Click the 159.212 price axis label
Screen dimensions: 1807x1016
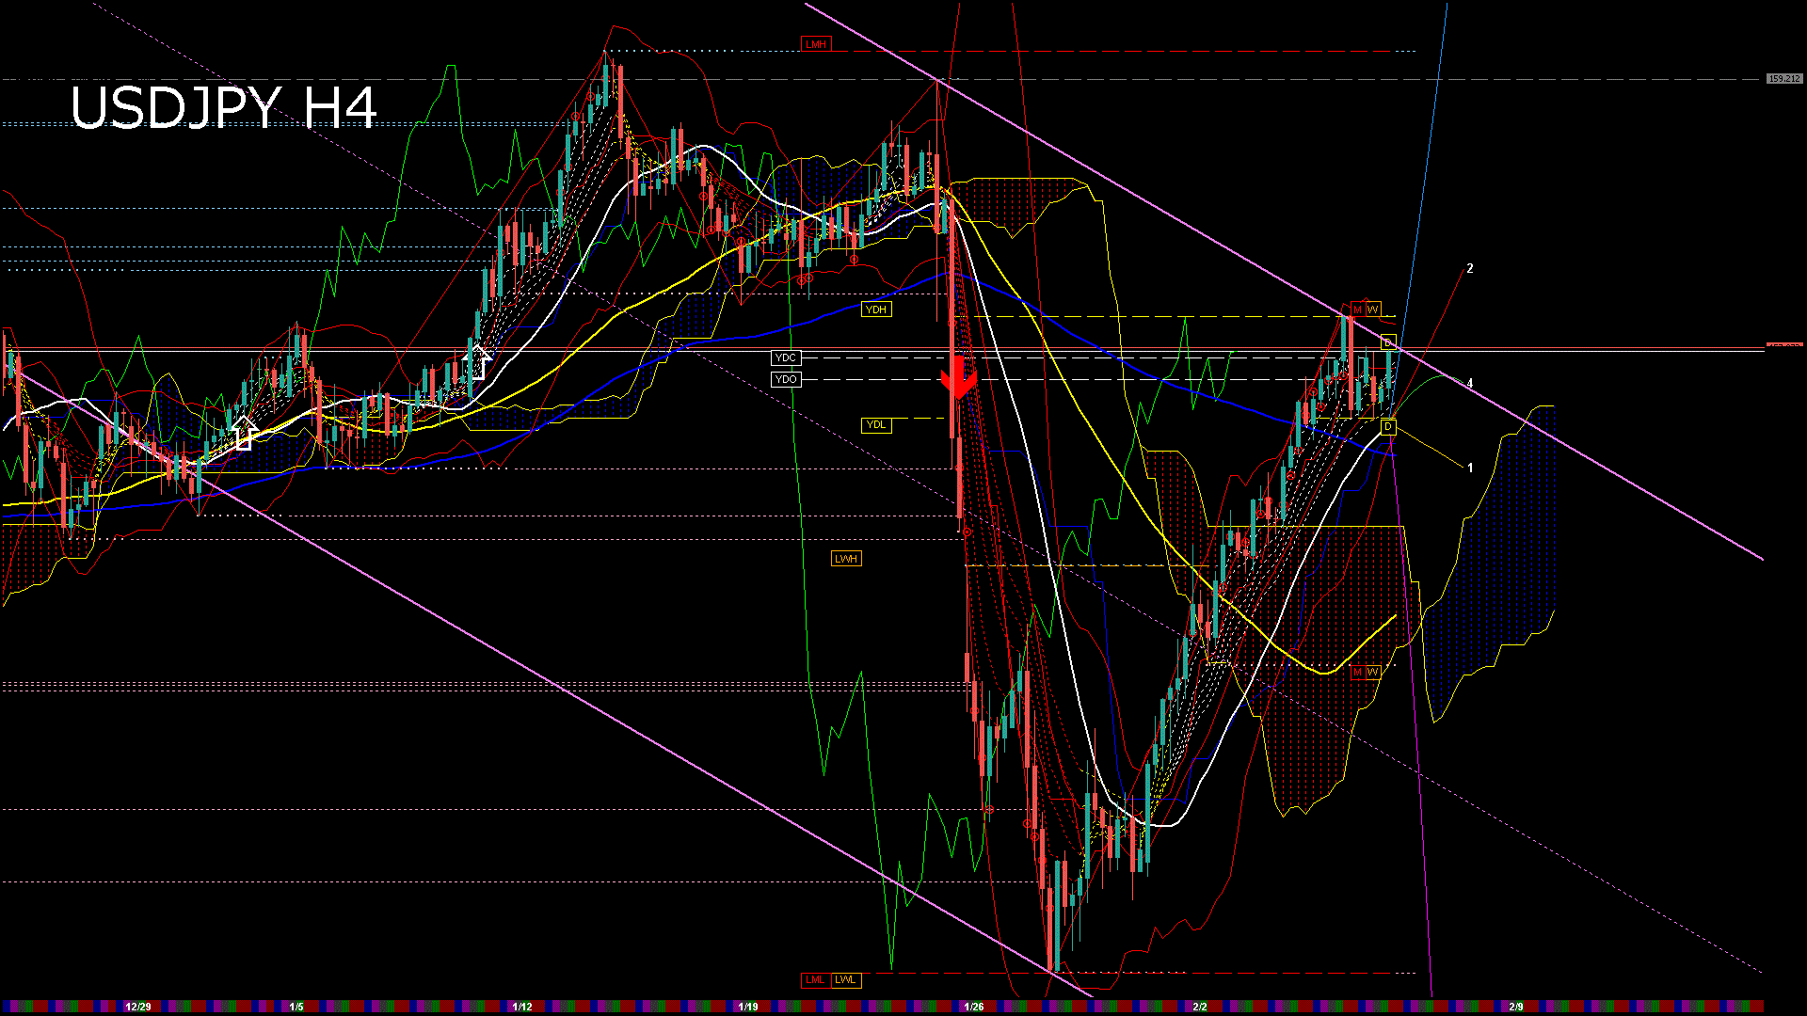pyautogui.click(x=1783, y=79)
